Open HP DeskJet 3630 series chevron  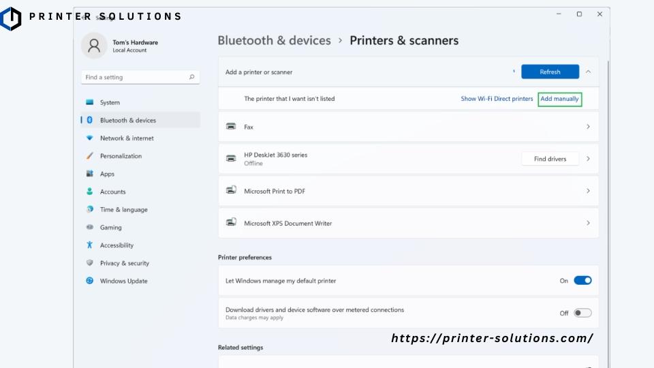point(588,159)
